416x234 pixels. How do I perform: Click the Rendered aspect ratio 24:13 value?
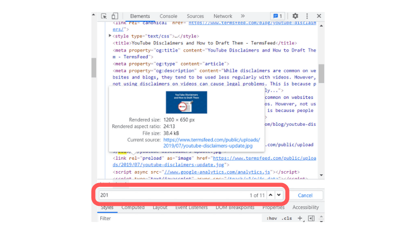tap(169, 126)
